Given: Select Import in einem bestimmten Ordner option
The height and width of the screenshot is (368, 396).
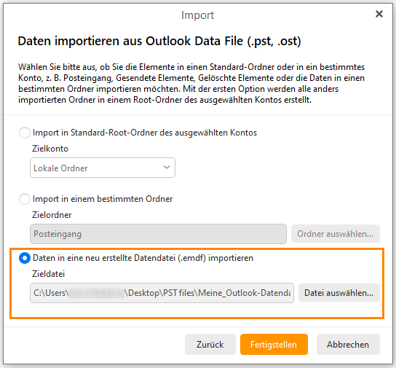Looking at the screenshot, I should coord(25,199).
